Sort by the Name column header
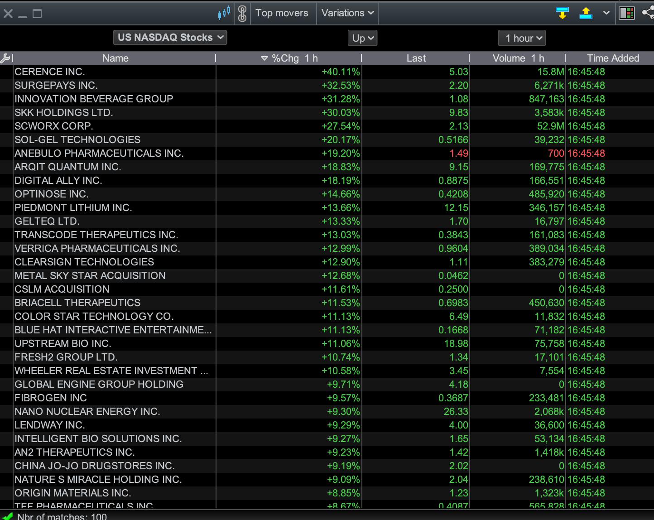Image resolution: width=654 pixels, height=520 pixels. [x=115, y=58]
